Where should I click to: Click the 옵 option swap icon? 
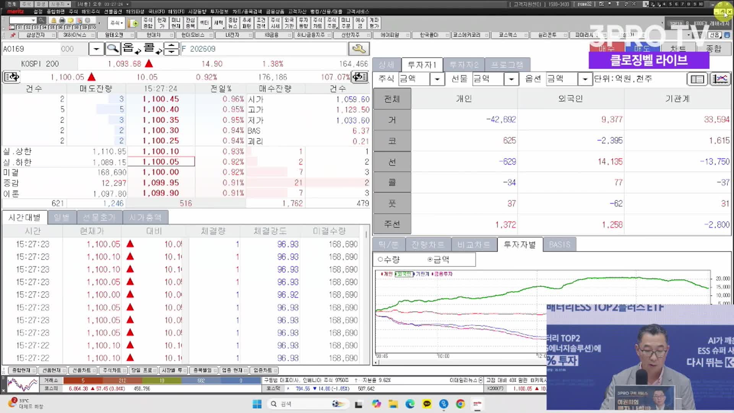tap(132, 49)
